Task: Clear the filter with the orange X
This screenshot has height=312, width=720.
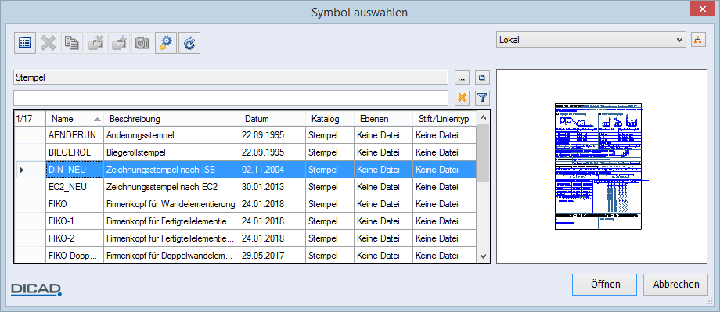Action: [462, 97]
